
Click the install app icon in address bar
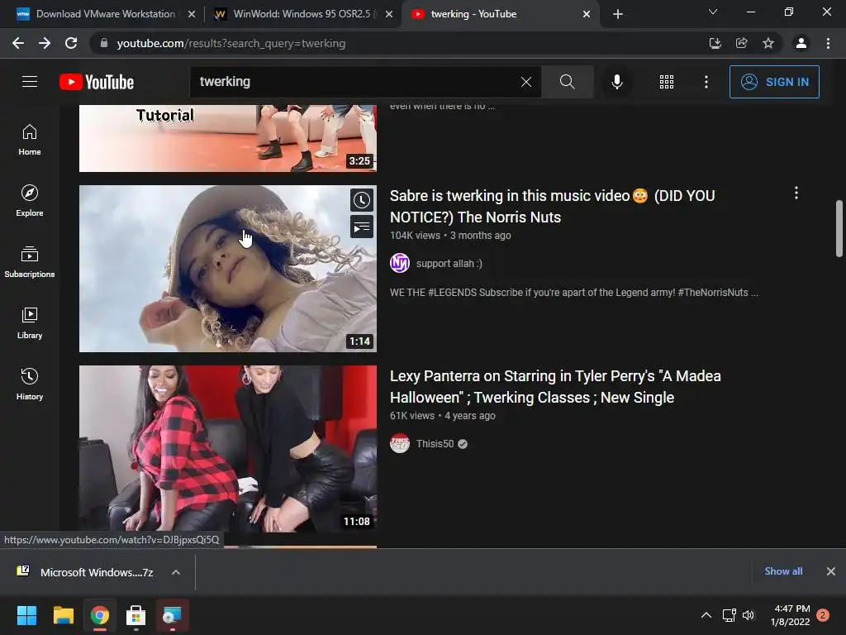point(715,43)
